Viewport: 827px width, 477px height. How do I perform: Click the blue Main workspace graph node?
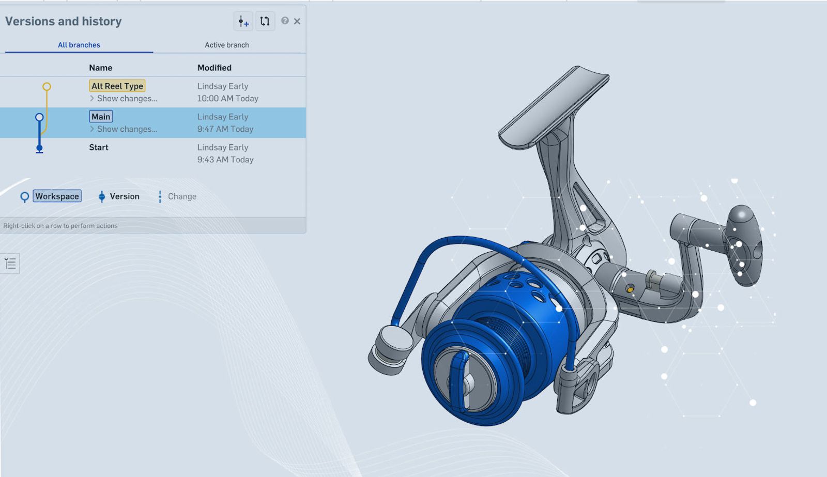pyautogui.click(x=39, y=117)
